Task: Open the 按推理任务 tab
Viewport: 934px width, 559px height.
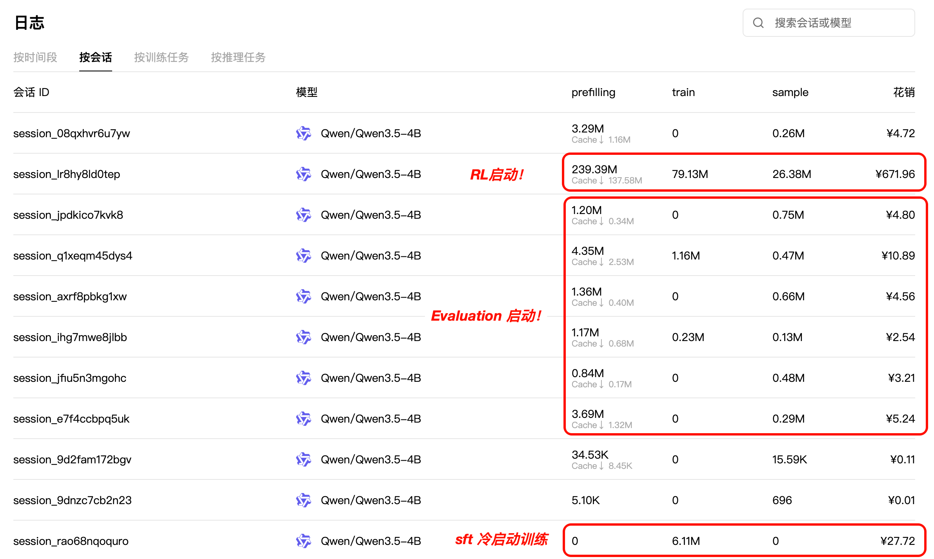Action: [x=238, y=57]
